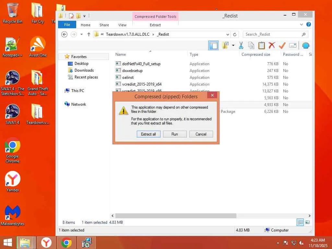332x249 pixels.
Task: Select the vcredist_2015-2019_x64 file
Action: pyautogui.click(x=142, y=84)
